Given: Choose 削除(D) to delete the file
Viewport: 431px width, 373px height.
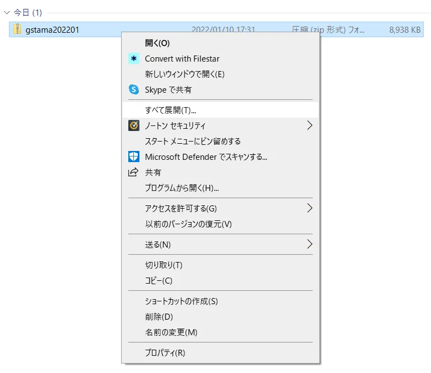Looking at the screenshot, I should (159, 317).
